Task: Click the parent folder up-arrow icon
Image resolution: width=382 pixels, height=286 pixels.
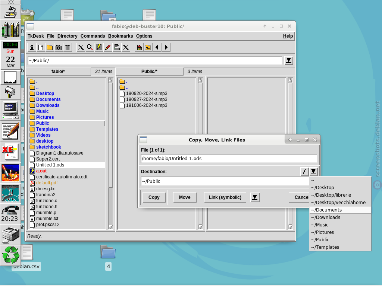Action: click(x=148, y=47)
